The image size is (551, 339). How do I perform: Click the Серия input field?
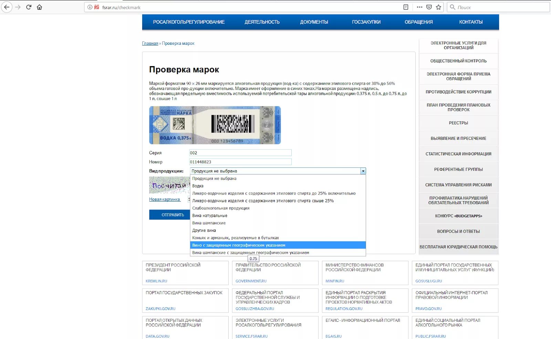pos(240,153)
